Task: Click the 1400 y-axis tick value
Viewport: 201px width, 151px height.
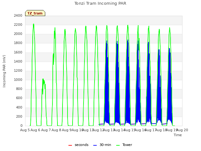Action: (x=18, y=61)
